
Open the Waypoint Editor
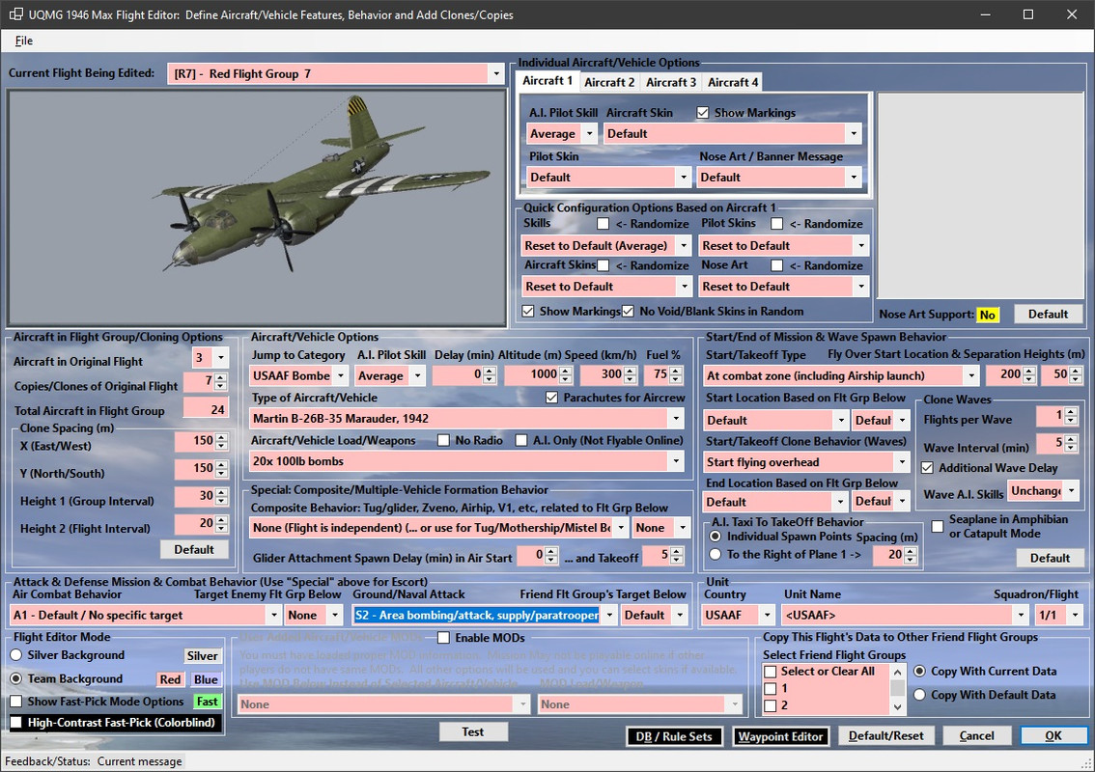point(780,736)
